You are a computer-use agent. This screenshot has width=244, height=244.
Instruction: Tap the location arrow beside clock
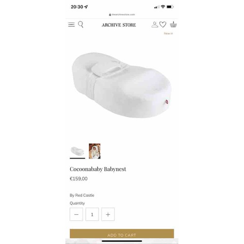86,7
